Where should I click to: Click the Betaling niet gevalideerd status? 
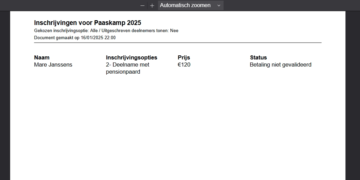coord(281,65)
